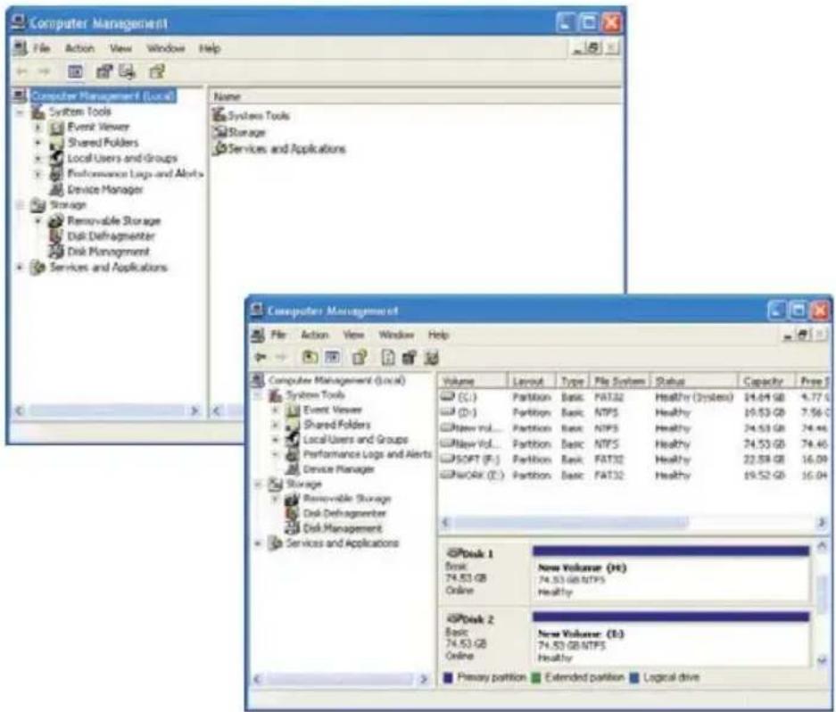The image size is (836, 712).
Task: Click Export List icon in back window toolbar
Action: [128, 71]
